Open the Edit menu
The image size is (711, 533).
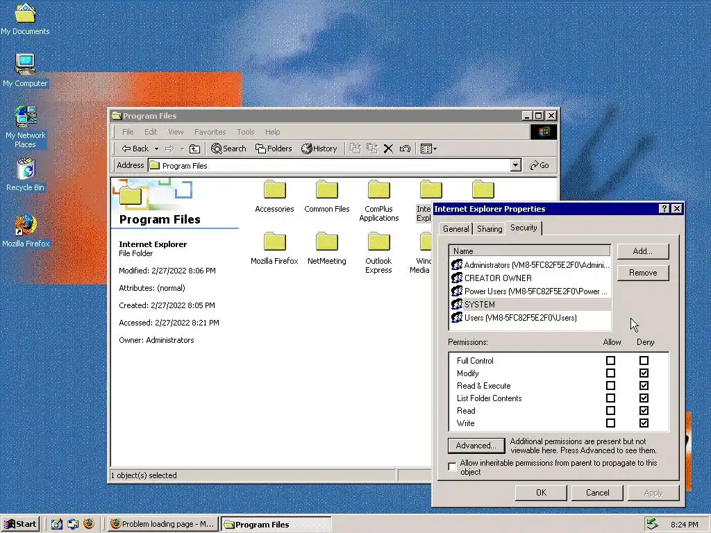(x=151, y=132)
